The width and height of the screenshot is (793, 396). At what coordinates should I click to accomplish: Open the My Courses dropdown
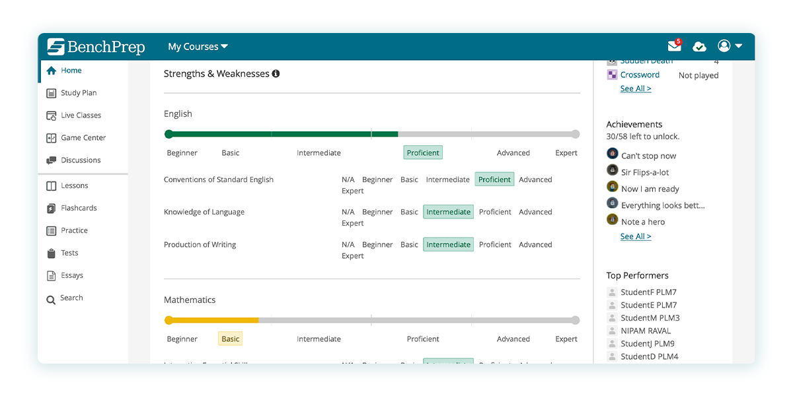pos(198,47)
